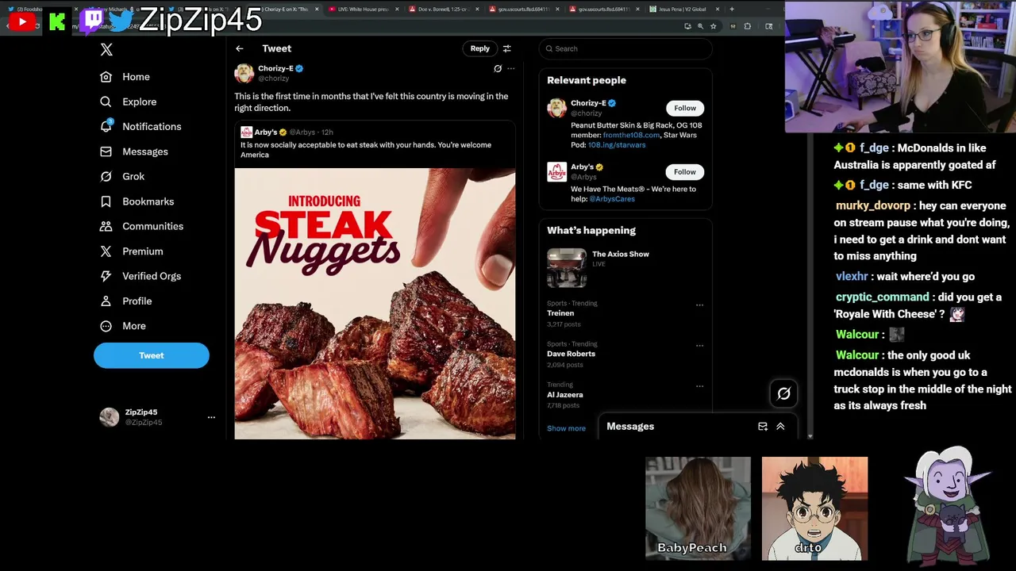1016x571 pixels.
Task: Click Show more under What's happening
Action: (566, 428)
